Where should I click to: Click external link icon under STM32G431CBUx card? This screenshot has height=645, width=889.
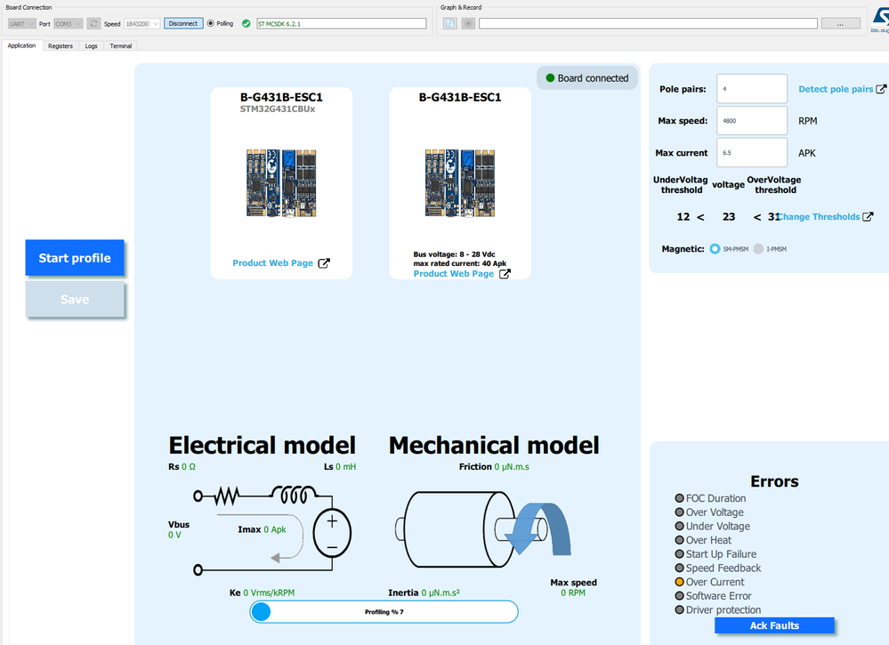pos(324,263)
